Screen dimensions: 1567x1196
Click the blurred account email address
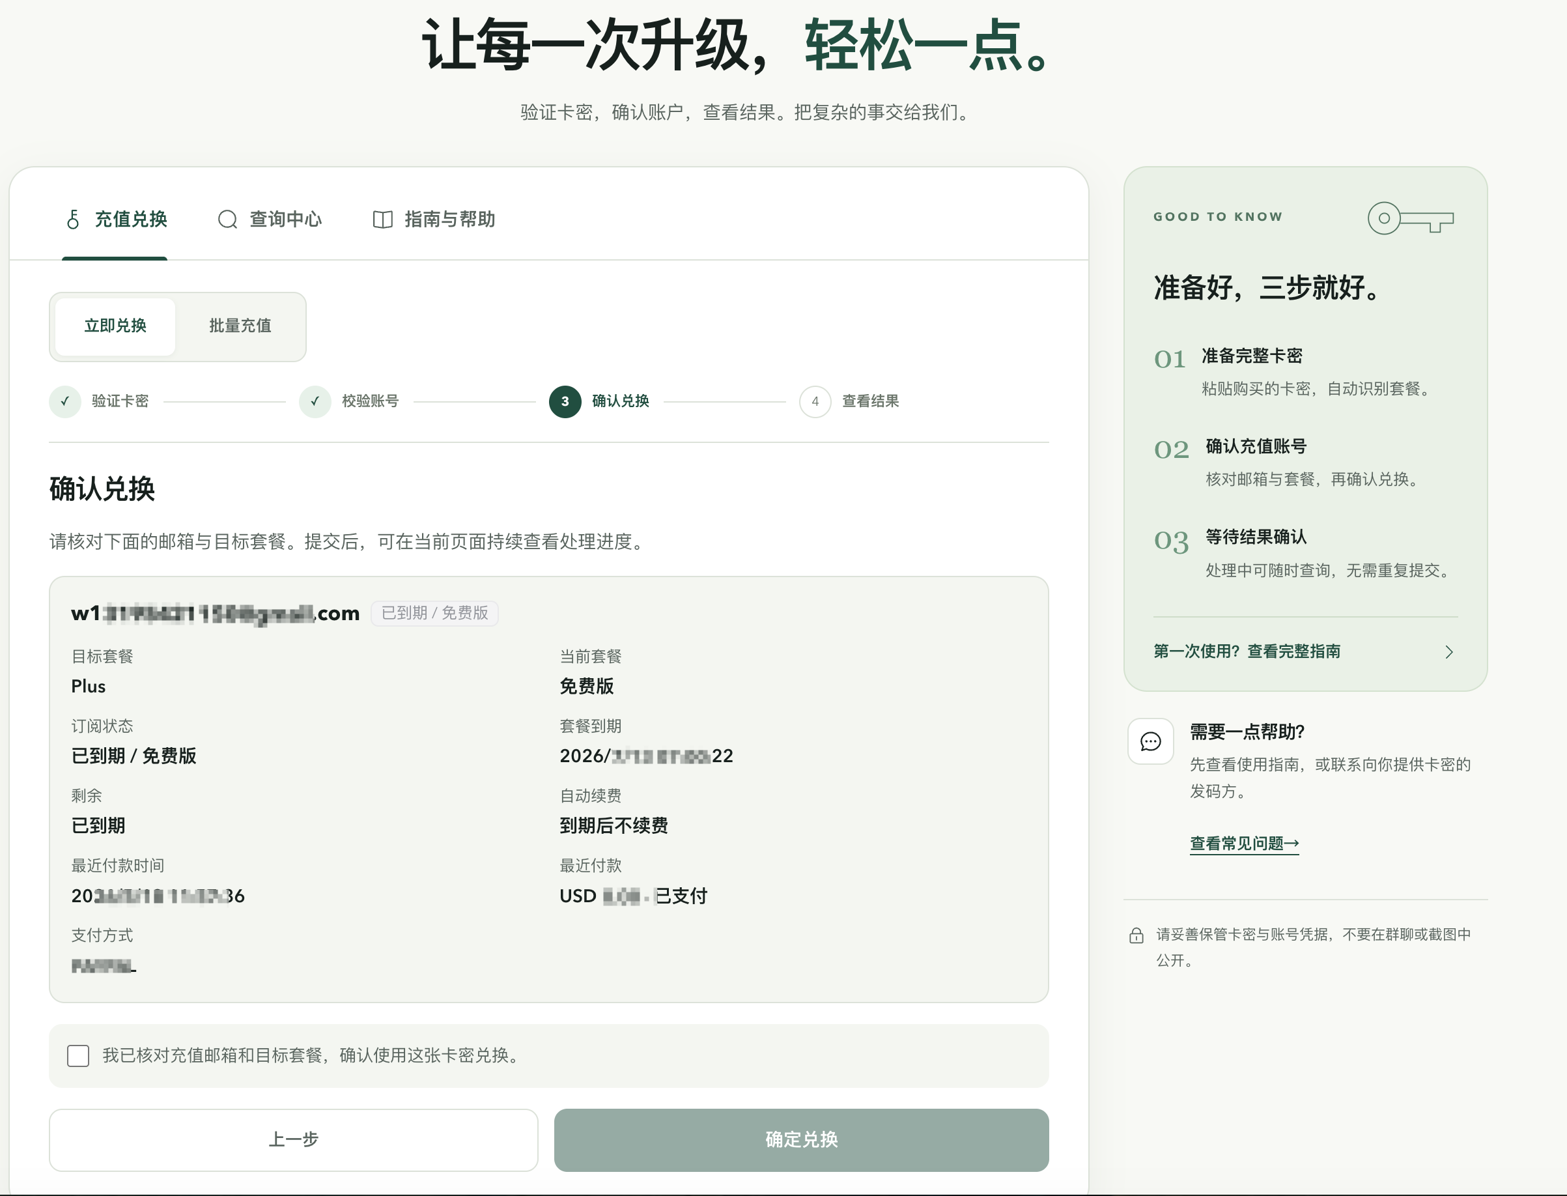[x=216, y=613]
